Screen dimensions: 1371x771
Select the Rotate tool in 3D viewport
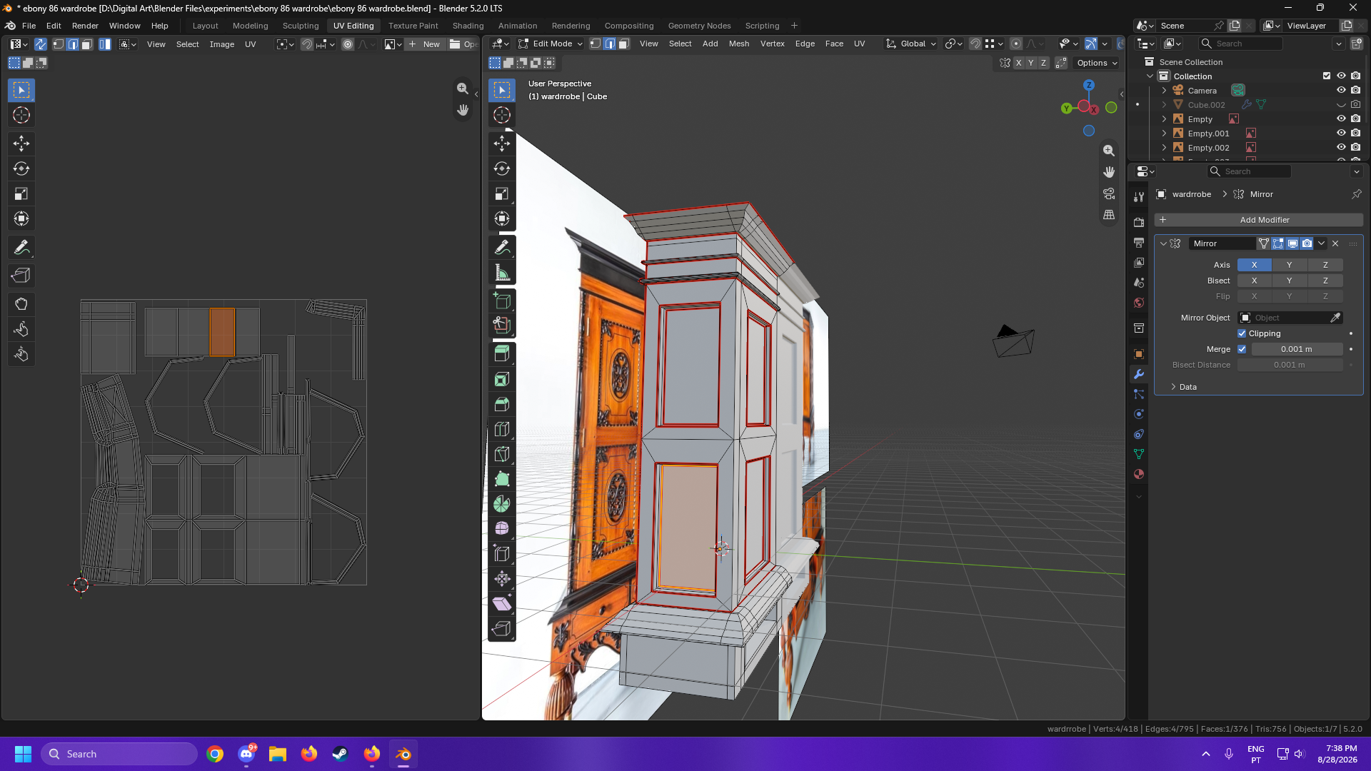(502, 168)
